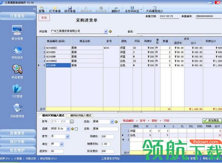
Task: Click the 款号 cell showing 4234
Action: [x=111, y=48]
